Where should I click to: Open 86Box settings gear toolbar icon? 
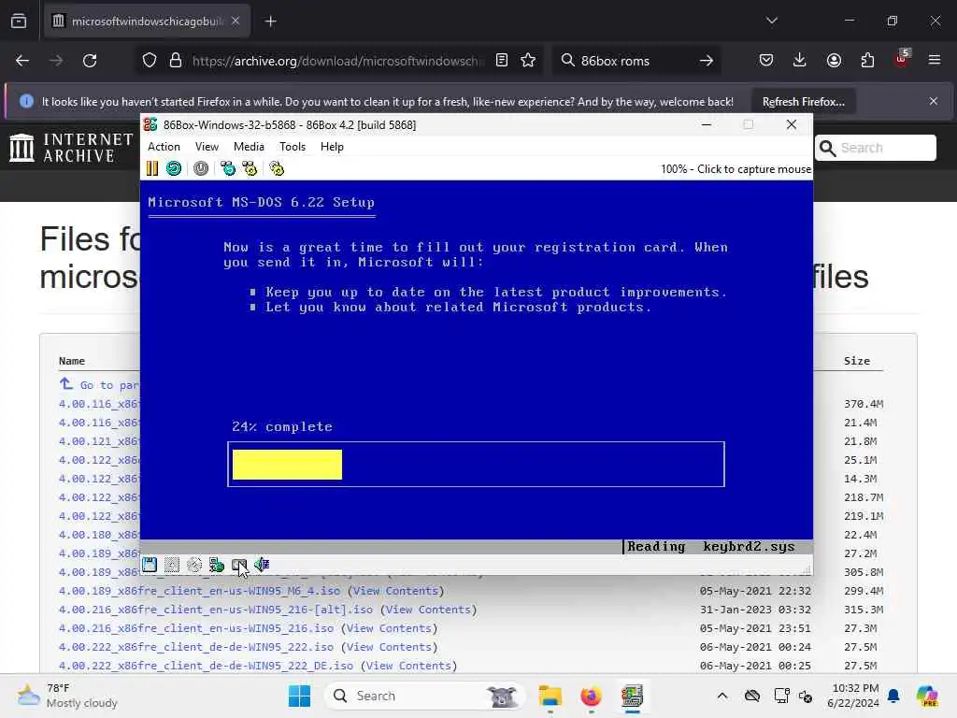click(277, 168)
